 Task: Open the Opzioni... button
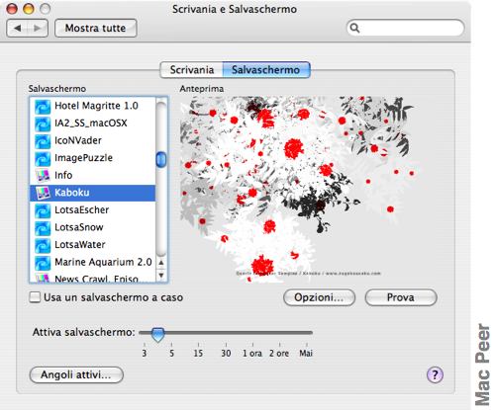[x=319, y=297]
